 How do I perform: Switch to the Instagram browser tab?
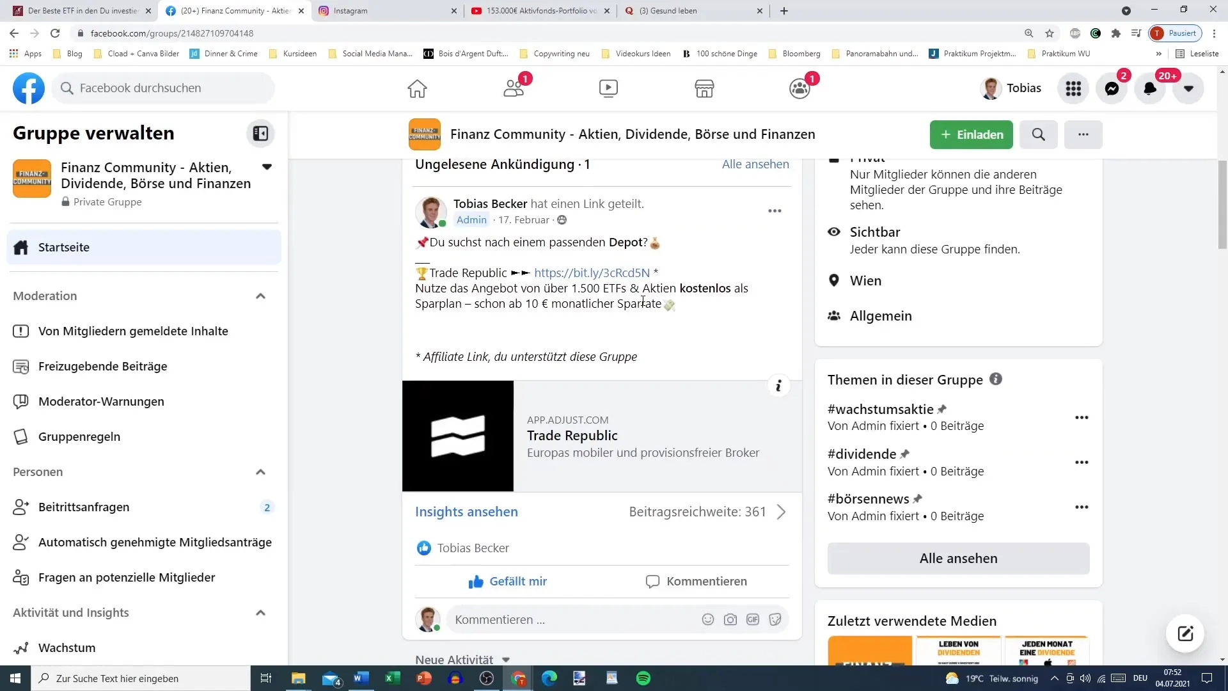click(388, 11)
